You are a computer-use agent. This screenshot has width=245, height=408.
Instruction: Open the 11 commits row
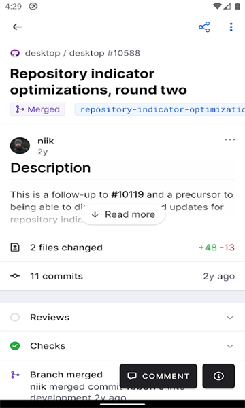(122, 276)
